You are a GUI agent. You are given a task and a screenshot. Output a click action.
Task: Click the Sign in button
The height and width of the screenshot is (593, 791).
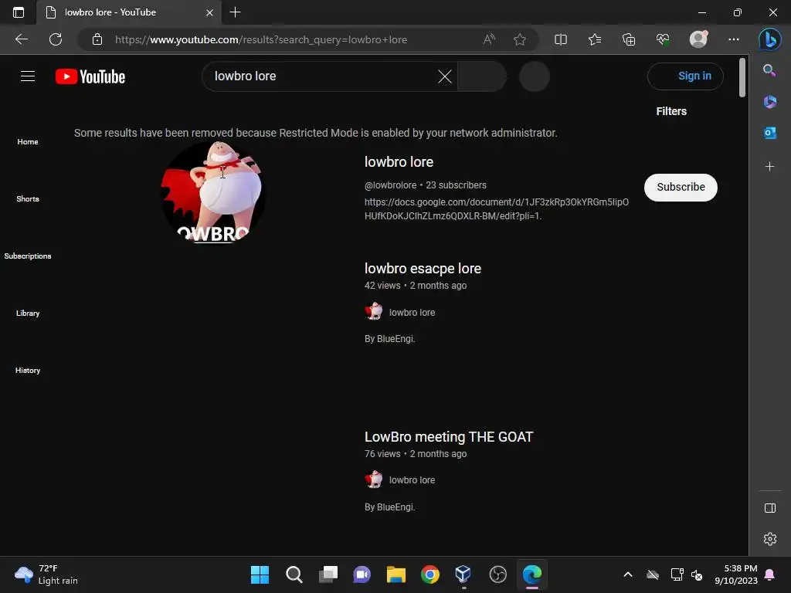point(685,76)
